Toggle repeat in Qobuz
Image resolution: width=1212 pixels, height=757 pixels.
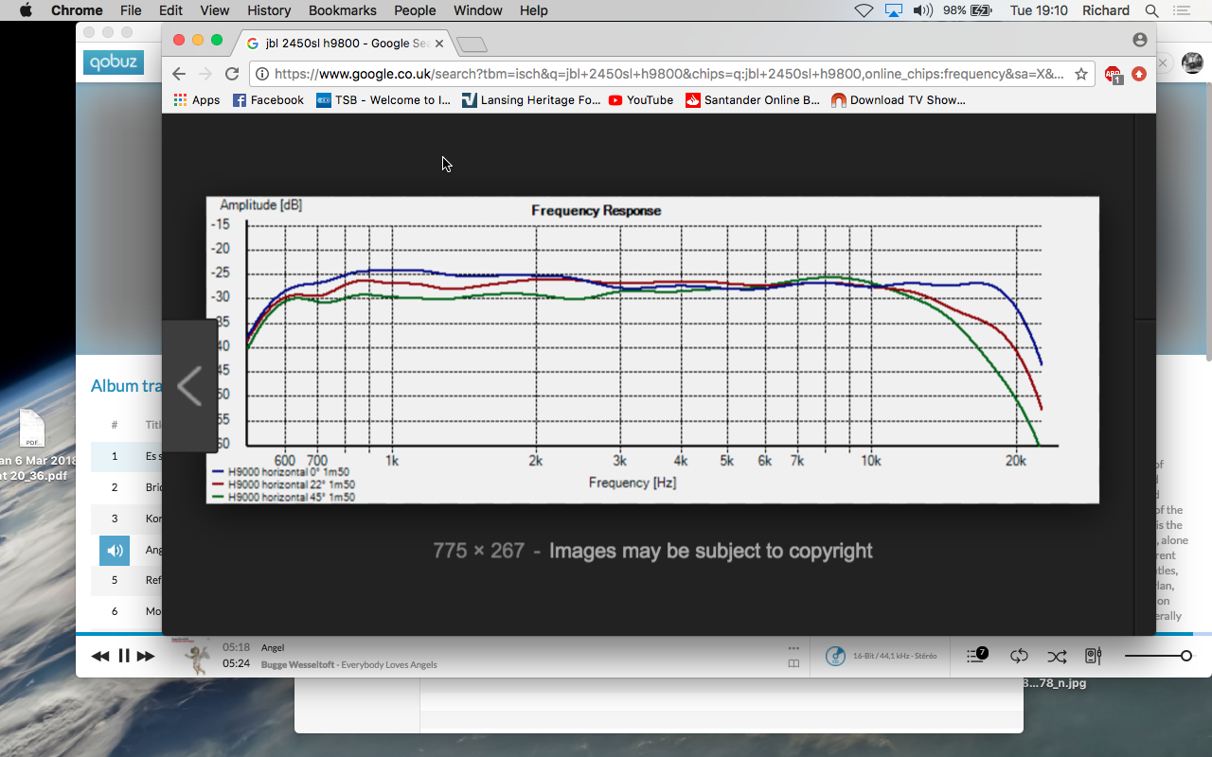point(1019,656)
